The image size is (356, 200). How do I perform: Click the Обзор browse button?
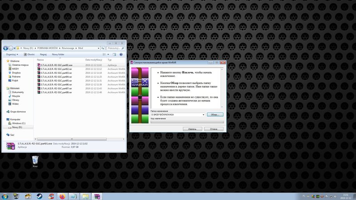[214, 115]
